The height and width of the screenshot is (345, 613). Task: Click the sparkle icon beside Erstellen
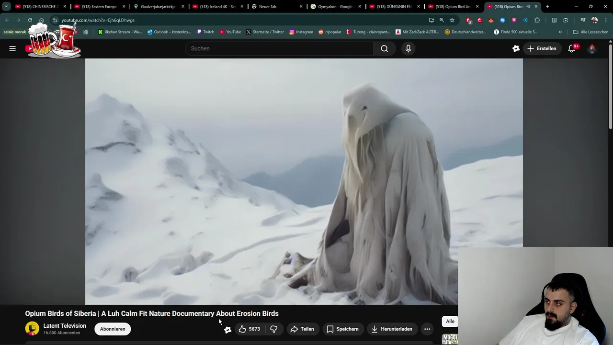coord(516,48)
